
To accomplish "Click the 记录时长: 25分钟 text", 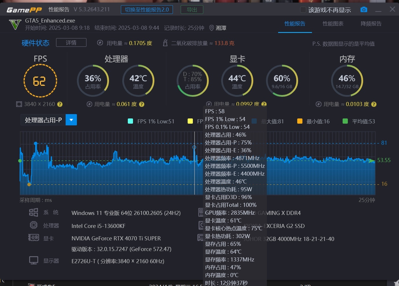I will click(x=184, y=28).
